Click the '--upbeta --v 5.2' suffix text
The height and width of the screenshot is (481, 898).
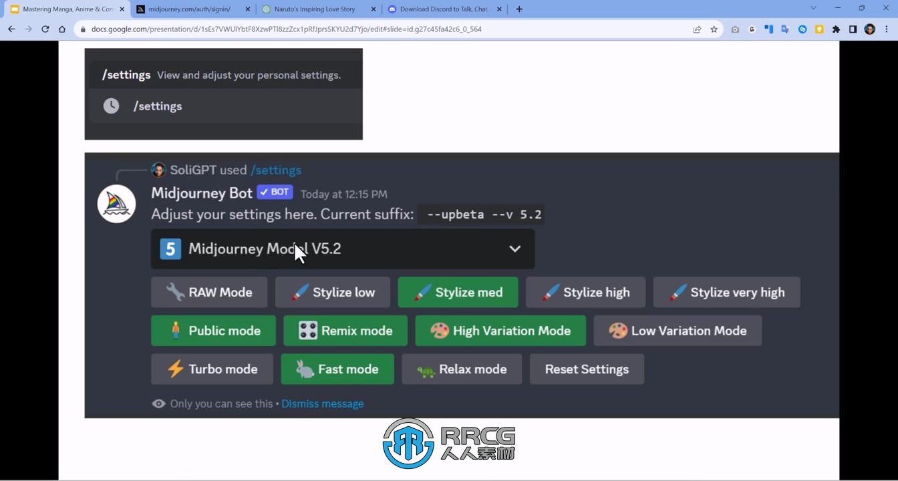pos(484,214)
